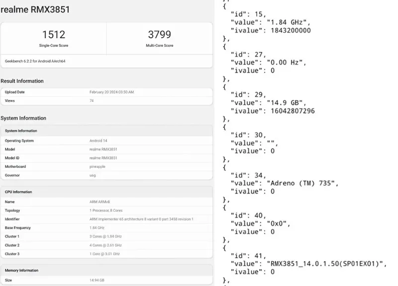Select the views count 74
The image size is (398, 286).
(x=92, y=101)
